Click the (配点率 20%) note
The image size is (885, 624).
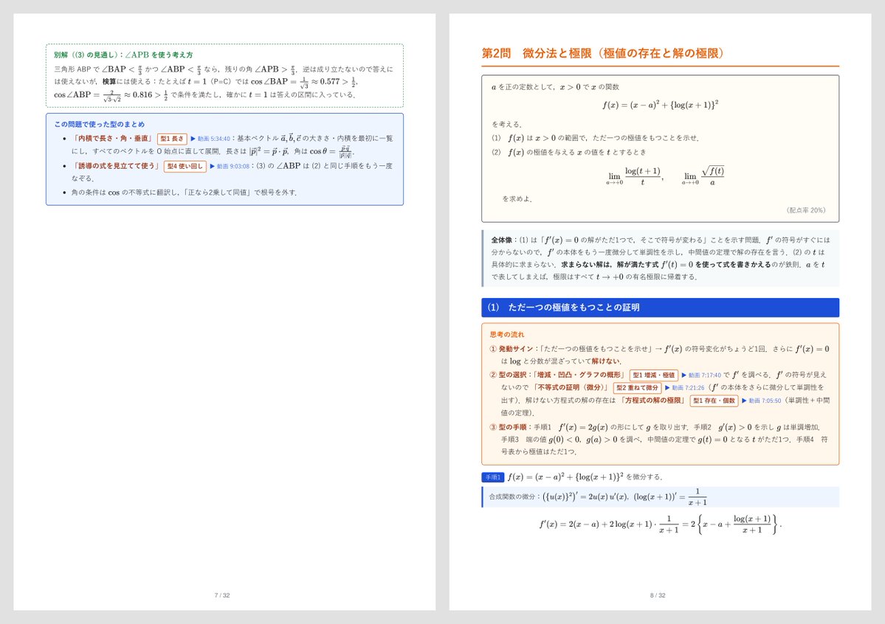[806, 210]
